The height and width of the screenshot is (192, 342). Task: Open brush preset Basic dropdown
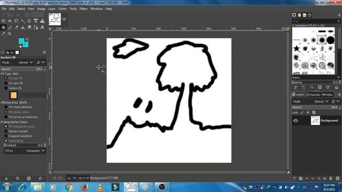click(x=316, y=77)
